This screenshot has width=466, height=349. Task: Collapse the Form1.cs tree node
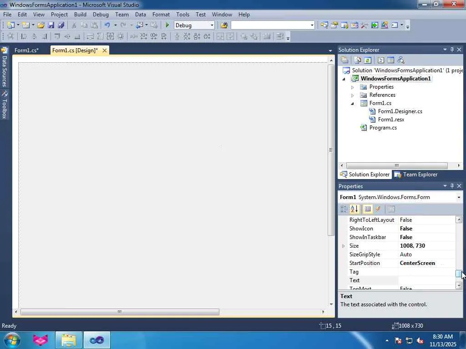[x=353, y=104]
